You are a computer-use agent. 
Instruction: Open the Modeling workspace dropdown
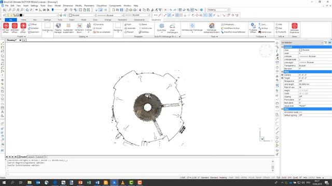click(218, 10)
